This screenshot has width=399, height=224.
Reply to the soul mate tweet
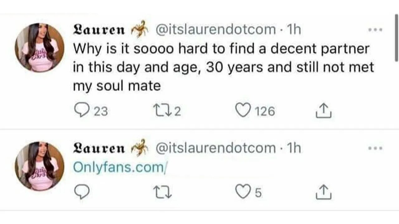[x=82, y=111]
